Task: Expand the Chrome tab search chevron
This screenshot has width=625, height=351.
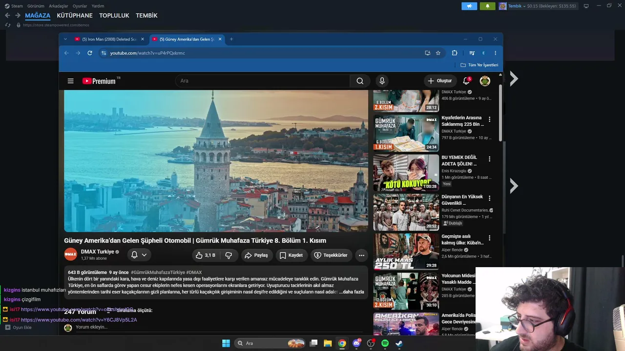Action: [65, 39]
